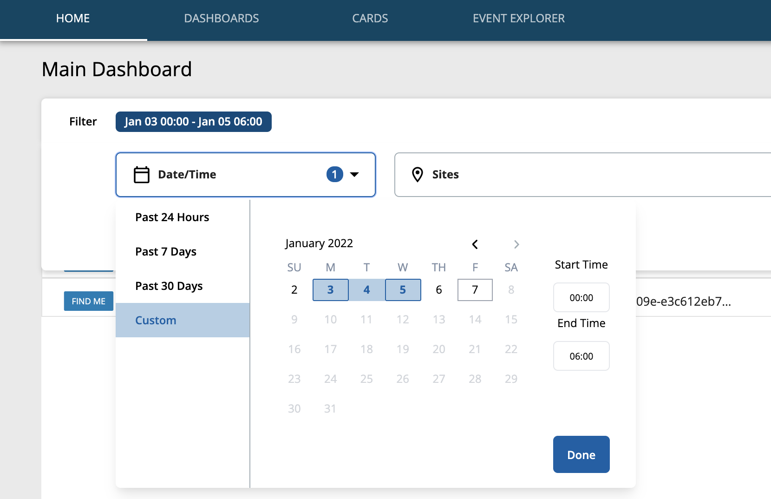Click the Filter label
The width and height of the screenshot is (771, 499).
pos(83,122)
